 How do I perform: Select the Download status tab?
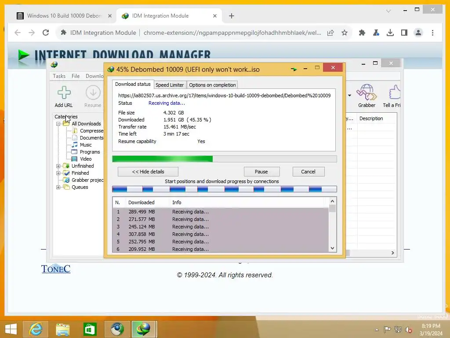[133, 84]
